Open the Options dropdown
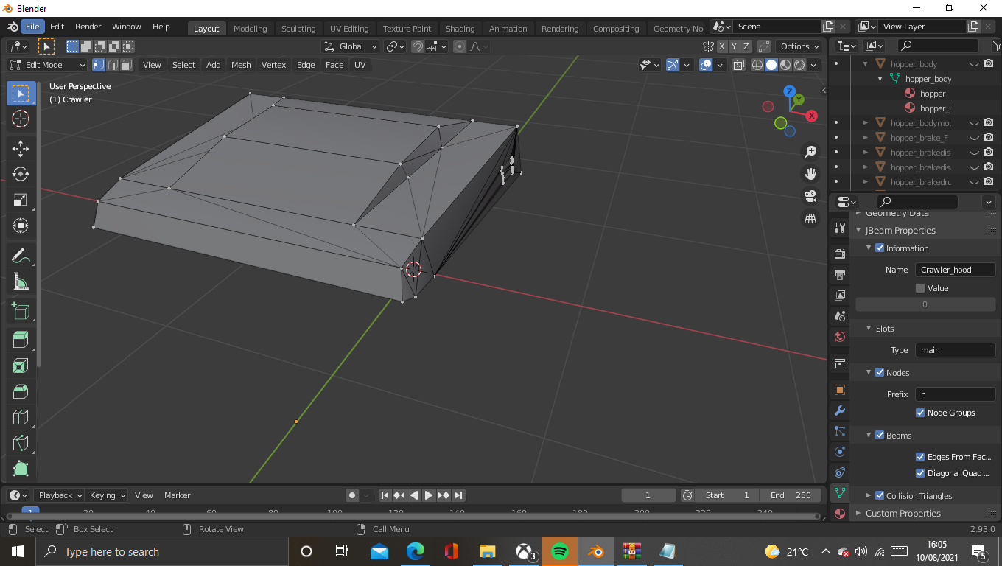The image size is (1002, 566). click(799, 46)
